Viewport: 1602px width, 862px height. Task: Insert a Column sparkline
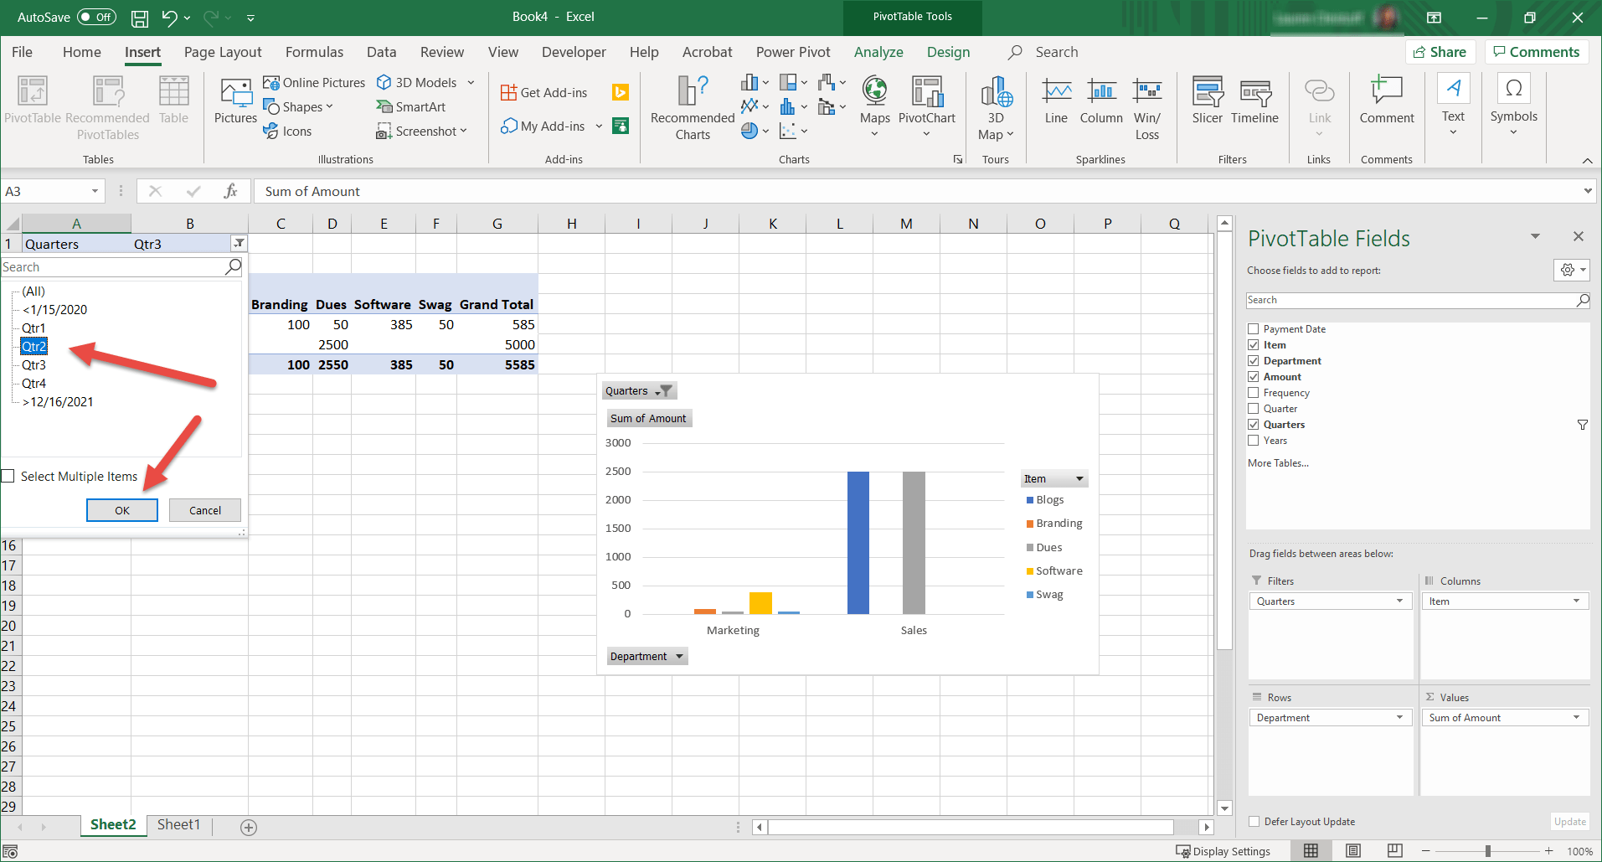[x=1101, y=101]
